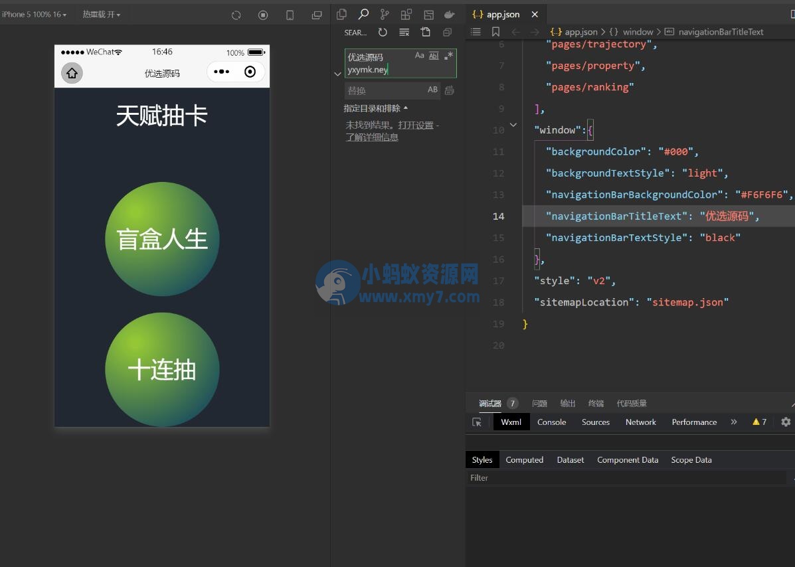Click the editor outline list icon
The height and width of the screenshot is (567, 795).
tap(476, 32)
